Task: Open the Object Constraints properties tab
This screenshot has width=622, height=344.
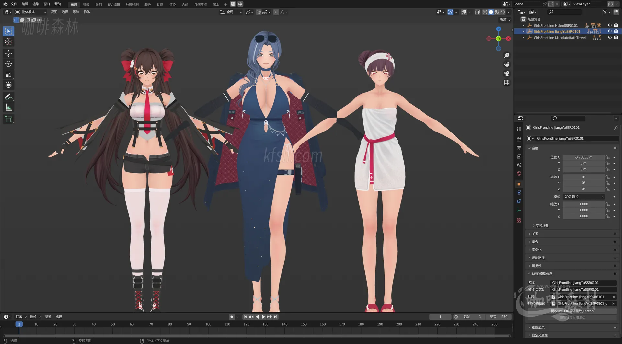Action: pyautogui.click(x=519, y=201)
